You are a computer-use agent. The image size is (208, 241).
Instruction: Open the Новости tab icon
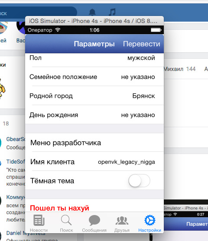click(x=39, y=220)
